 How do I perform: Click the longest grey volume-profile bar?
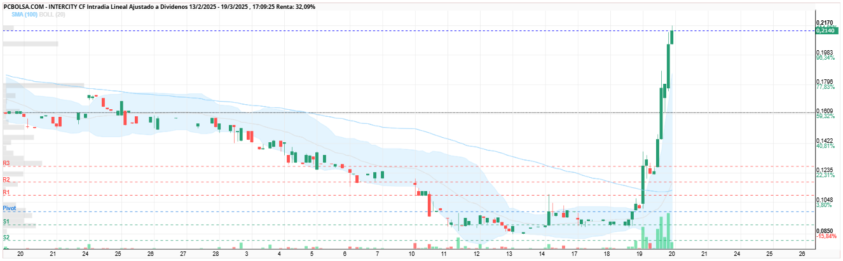coord(44,85)
